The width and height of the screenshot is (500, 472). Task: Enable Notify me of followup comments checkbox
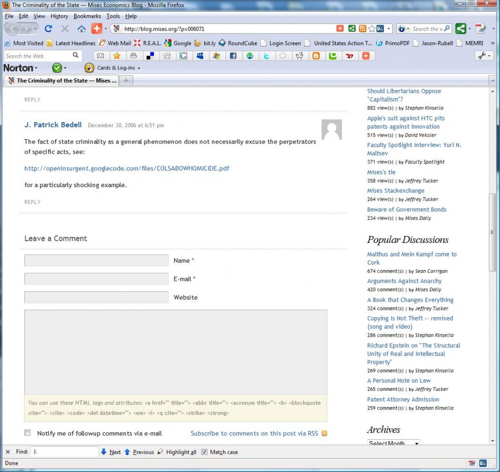(x=28, y=433)
